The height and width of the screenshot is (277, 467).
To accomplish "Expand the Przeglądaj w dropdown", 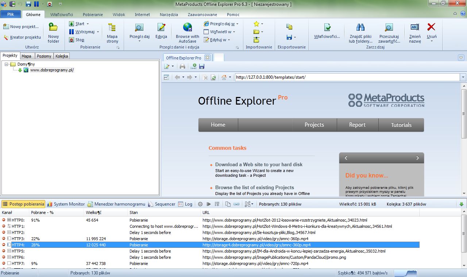I will coord(237,24).
